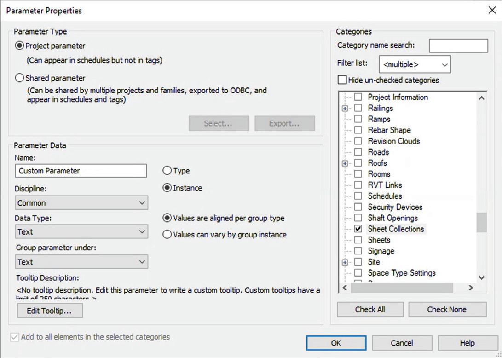Expand the Railings tree node

pyautogui.click(x=345, y=109)
